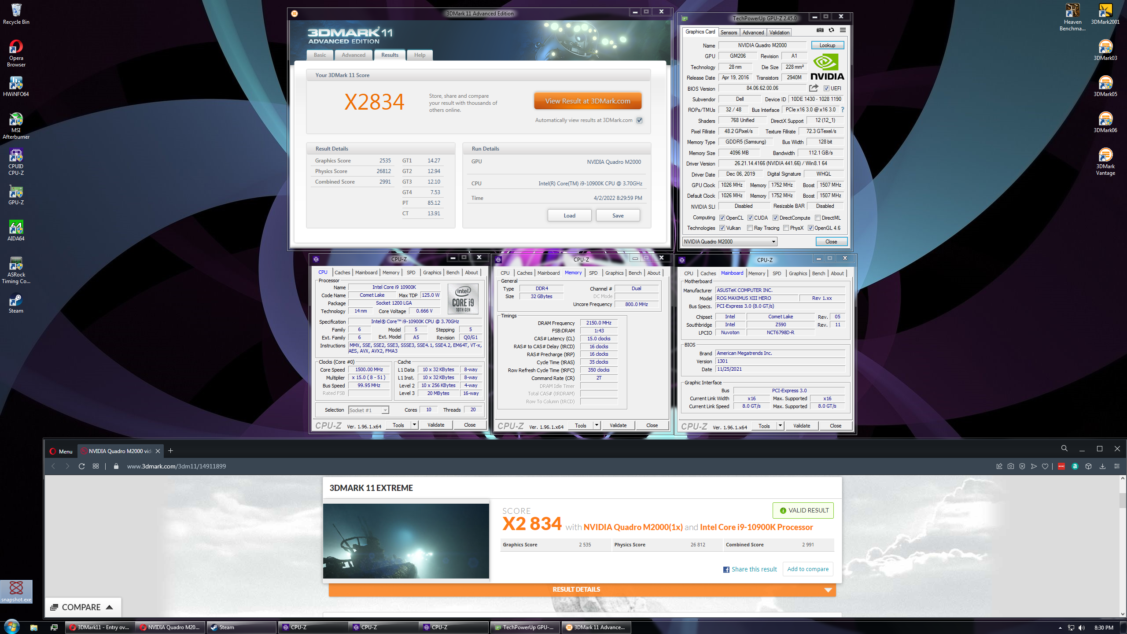
Task: Toggle the DirectML checkbox
Action: (x=818, y=218)
